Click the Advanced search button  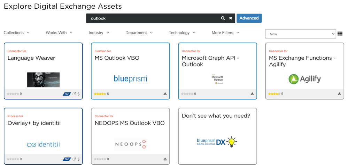[x=249, y=18]
